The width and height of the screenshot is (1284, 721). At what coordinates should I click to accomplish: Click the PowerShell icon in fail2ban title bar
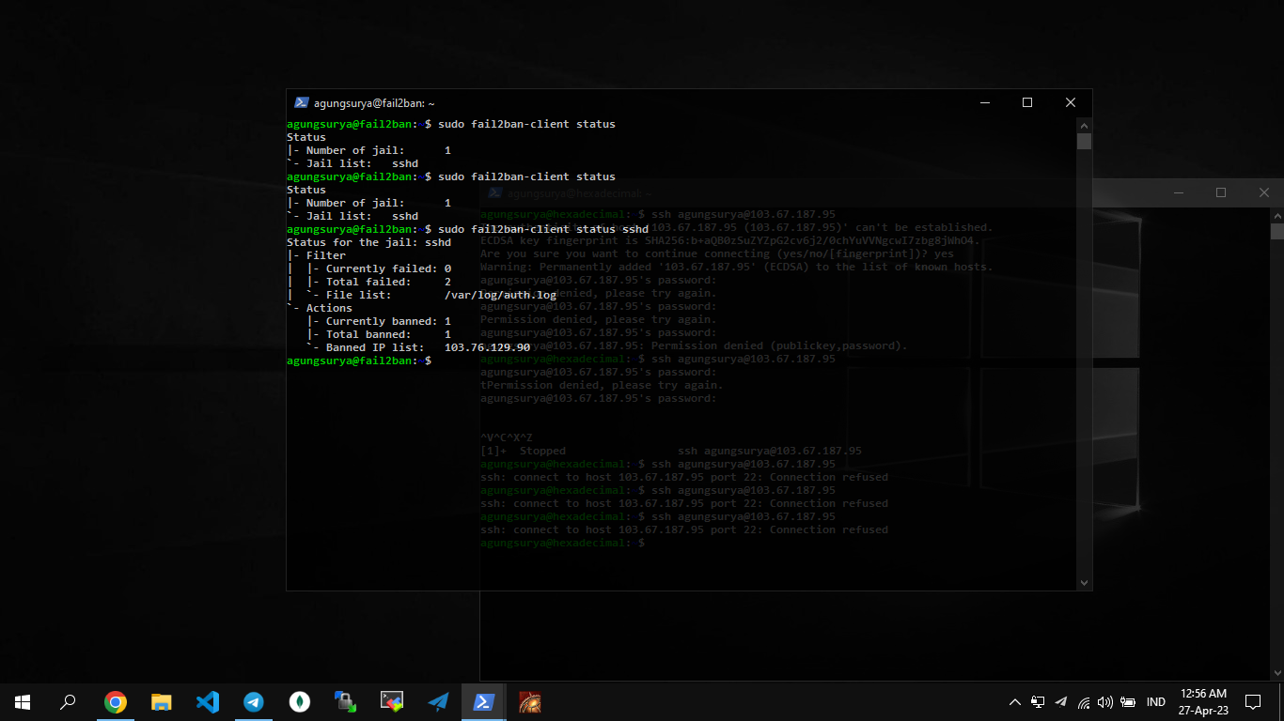pos(302,103)
